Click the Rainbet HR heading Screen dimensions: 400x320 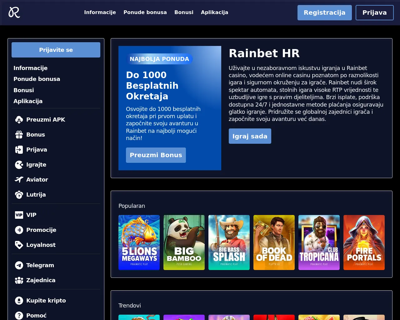264,53
